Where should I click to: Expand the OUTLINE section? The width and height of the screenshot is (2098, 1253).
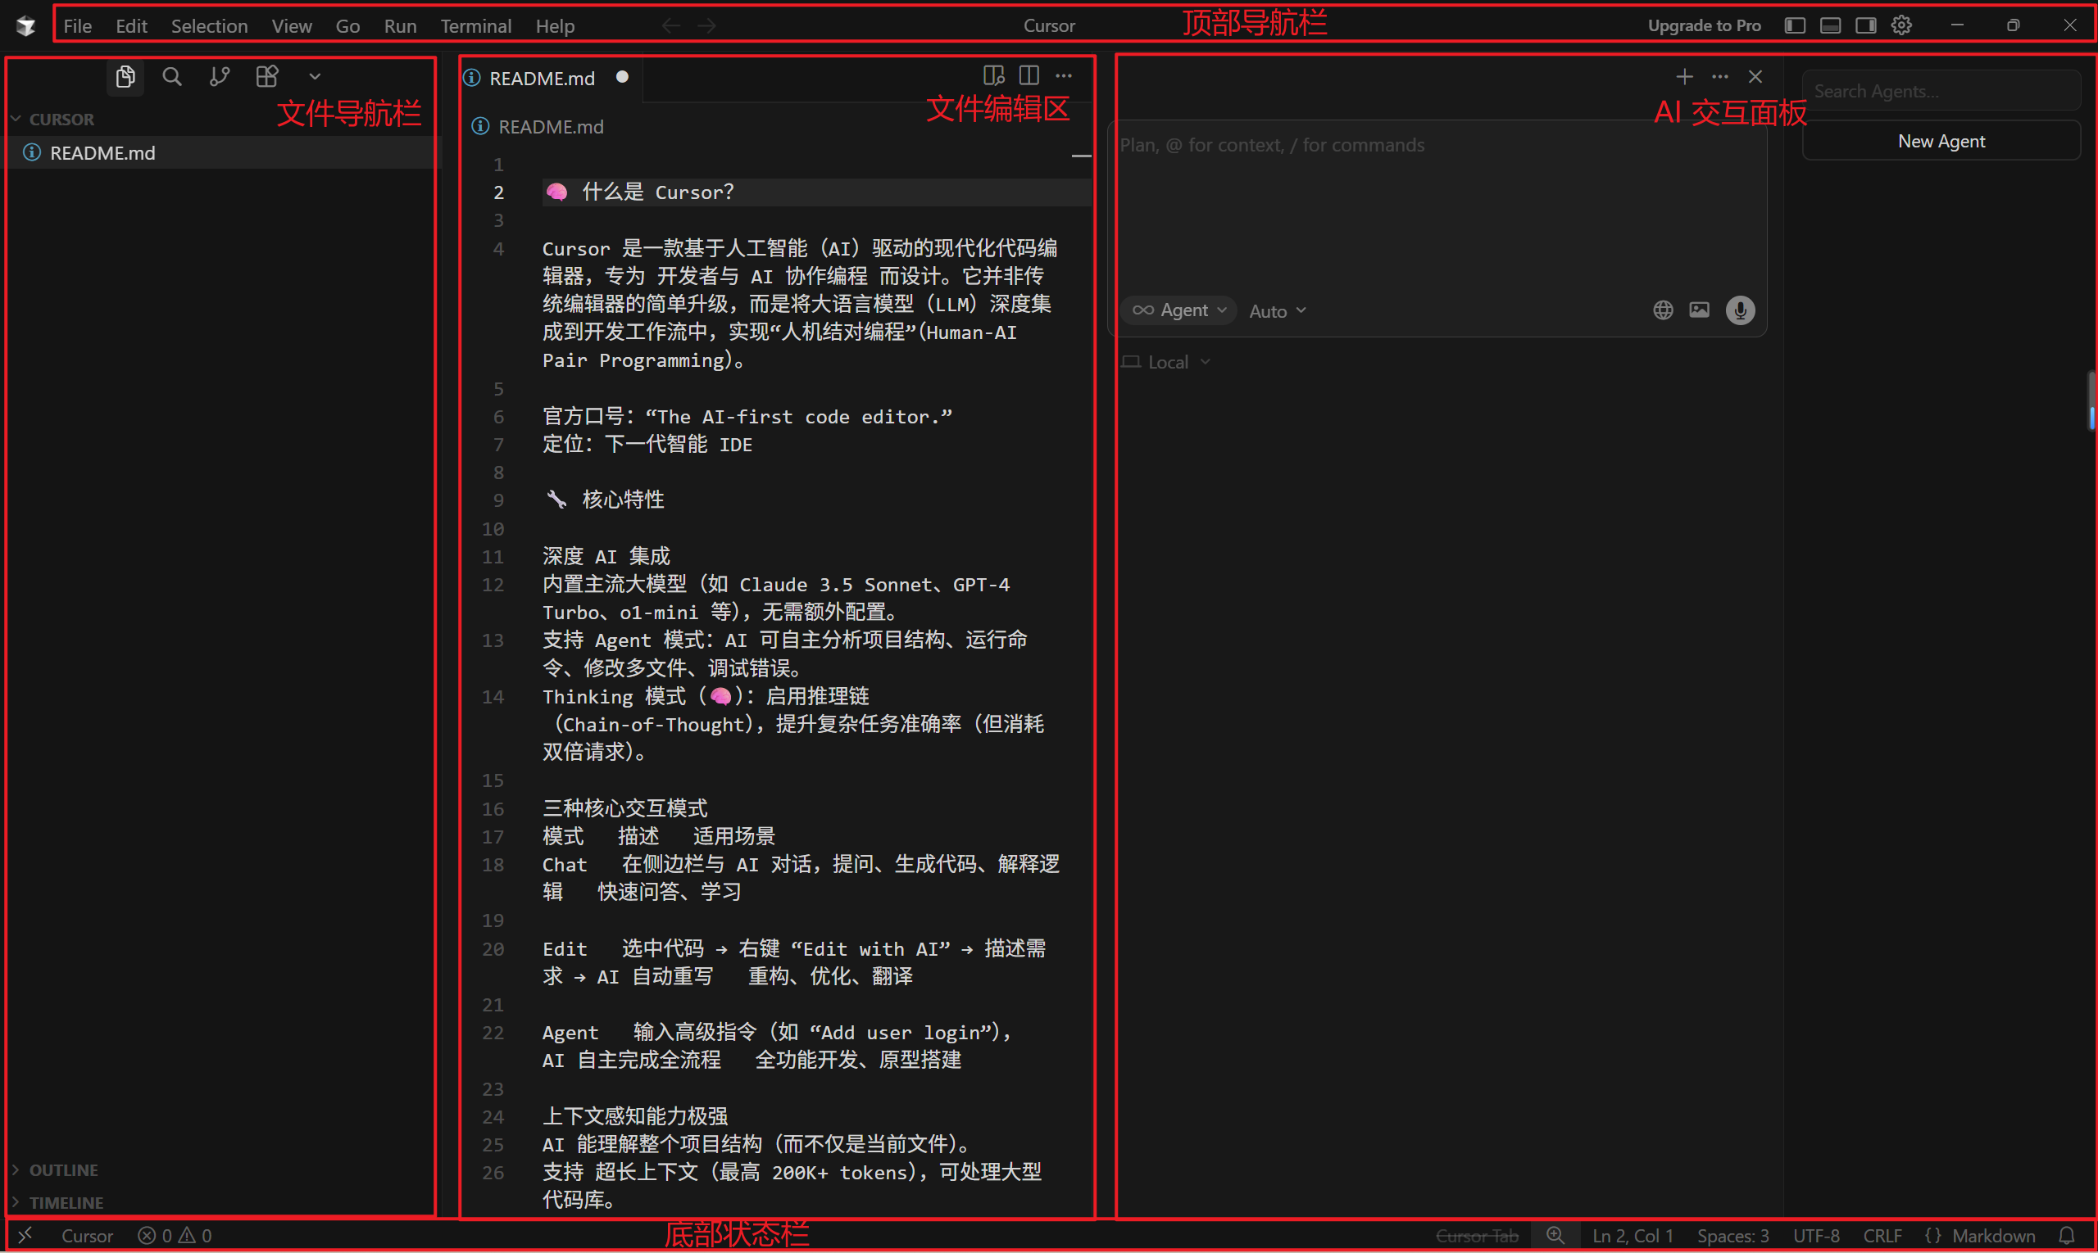[63, 1169]
